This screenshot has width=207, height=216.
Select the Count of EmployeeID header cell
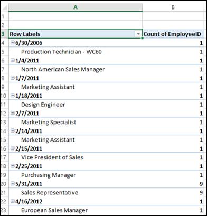point(173,34)
